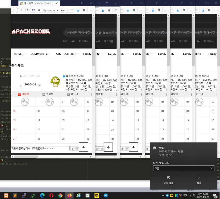220x199 pixels.
Task: Open Opera from the taskbar
Action: [51, 195]
